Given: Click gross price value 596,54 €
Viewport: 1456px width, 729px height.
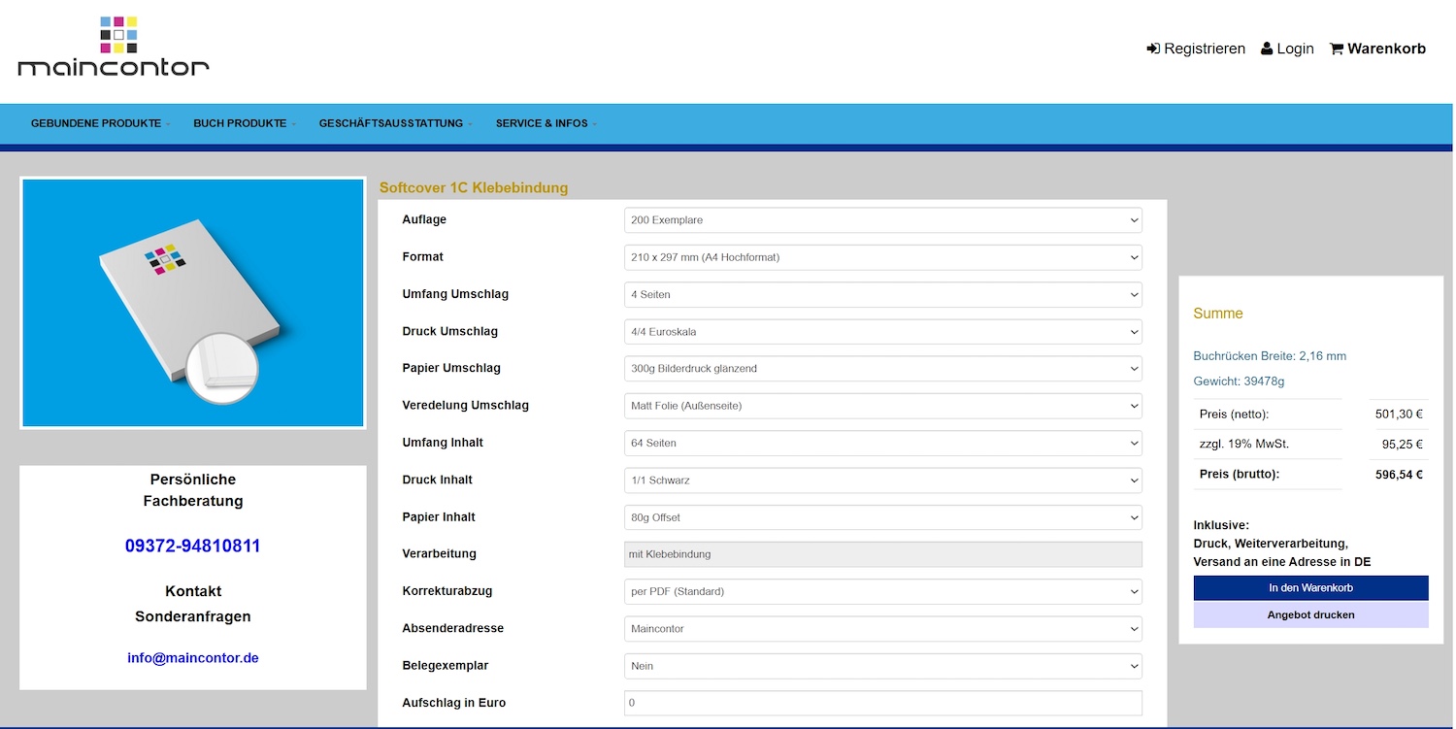Looking at the screenshot, I should 1399,475.
